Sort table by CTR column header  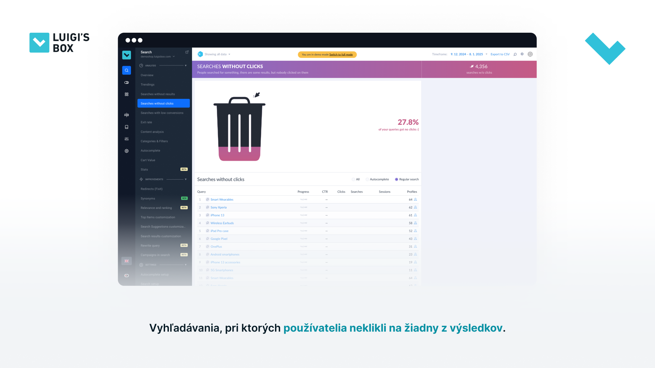click(325, 191)
